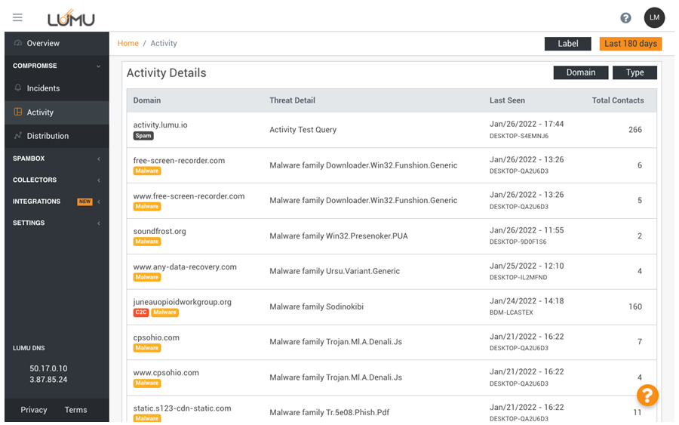
Task: Open the Overview menu item
Action: tap(43, 44)
